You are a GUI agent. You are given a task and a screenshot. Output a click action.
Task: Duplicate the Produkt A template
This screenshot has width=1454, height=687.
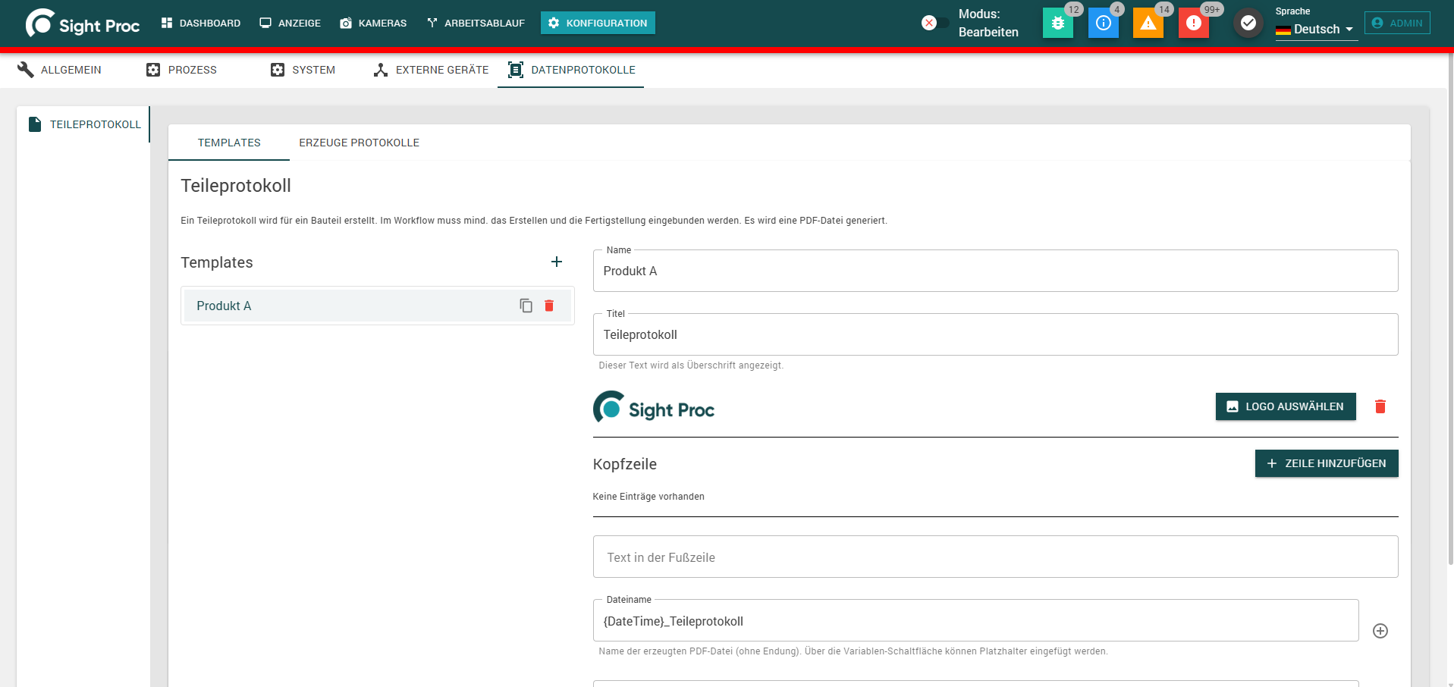tap(526, 306)
